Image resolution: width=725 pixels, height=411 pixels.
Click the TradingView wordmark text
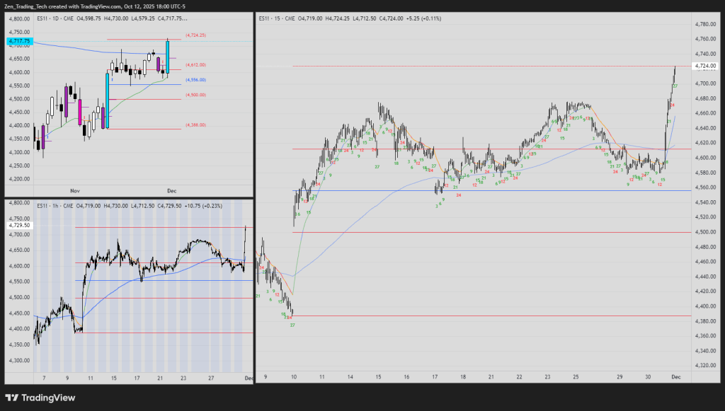48,398
